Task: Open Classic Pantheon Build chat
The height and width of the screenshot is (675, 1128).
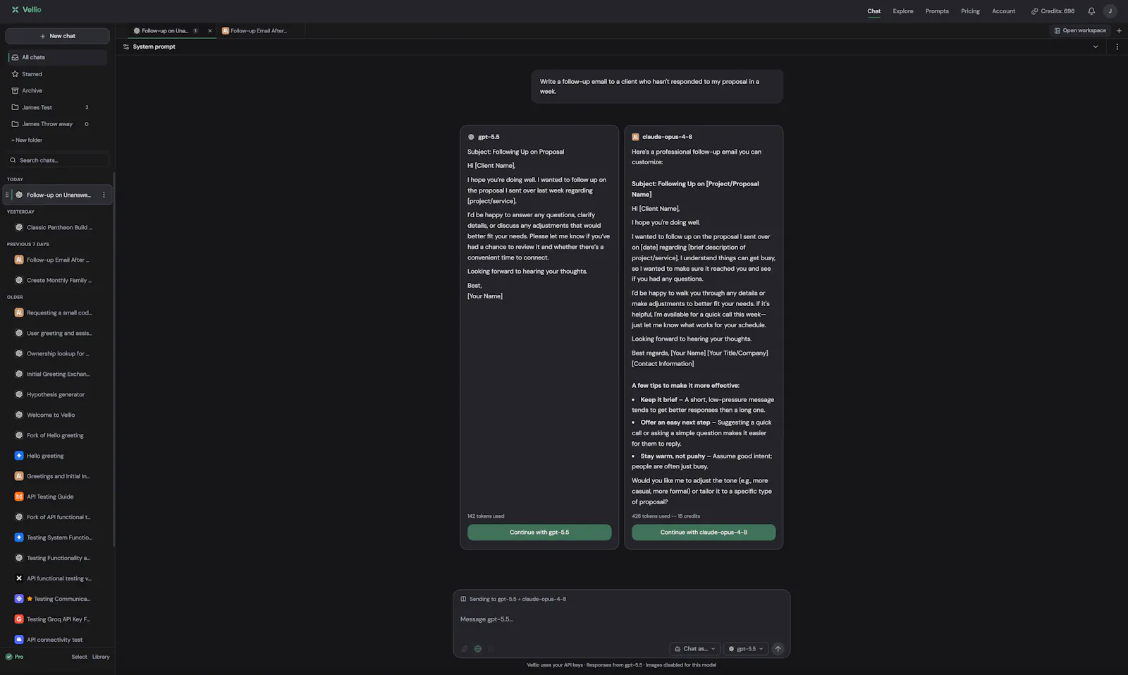Action: click(x=58, y=227)
